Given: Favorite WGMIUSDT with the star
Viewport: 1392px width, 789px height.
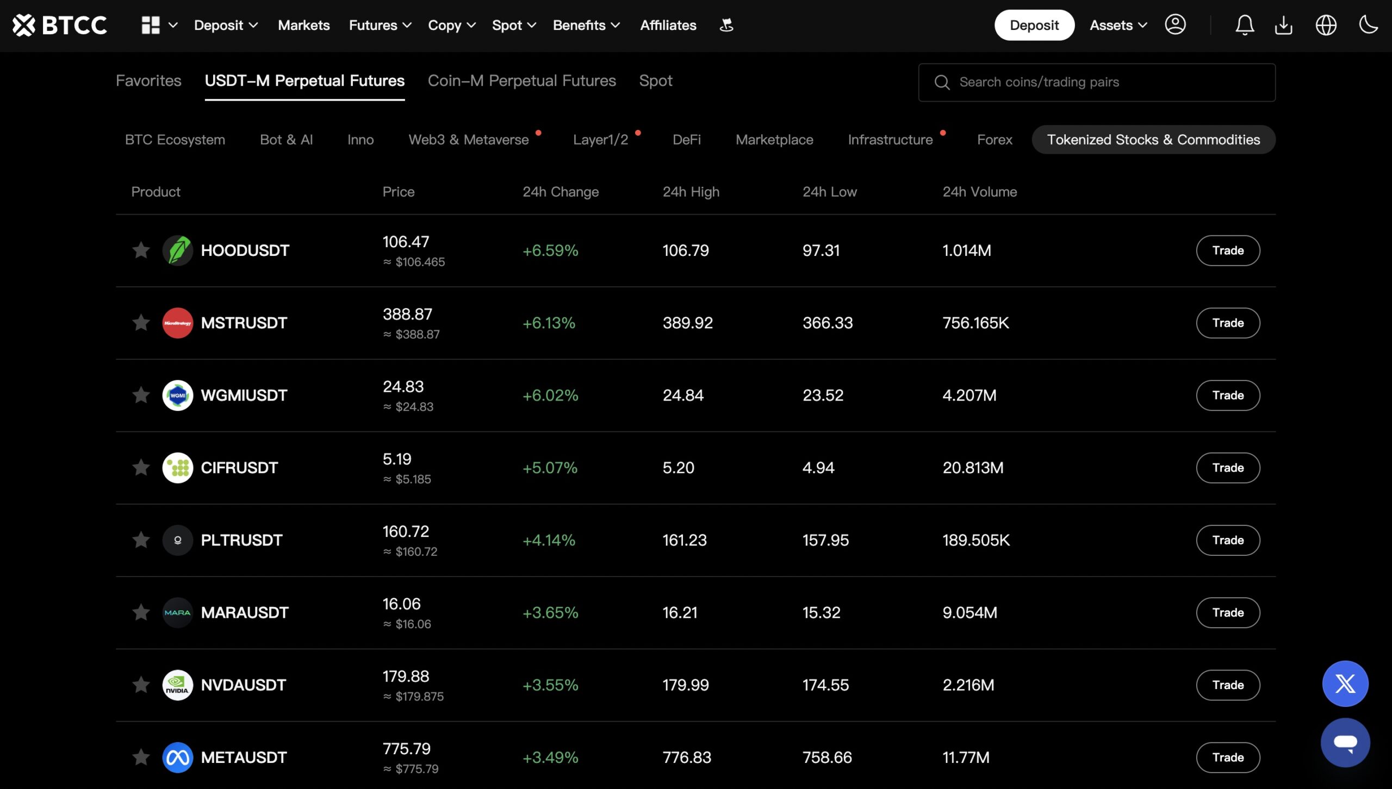Looking at the screenshot, I should click(x=141, y=394).
